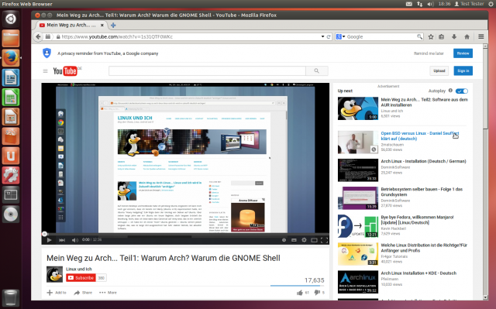Viewport: 496px width, 309px height.
Task: Launch LibreOffice Impress from the dock
Action: pos(11,117)
